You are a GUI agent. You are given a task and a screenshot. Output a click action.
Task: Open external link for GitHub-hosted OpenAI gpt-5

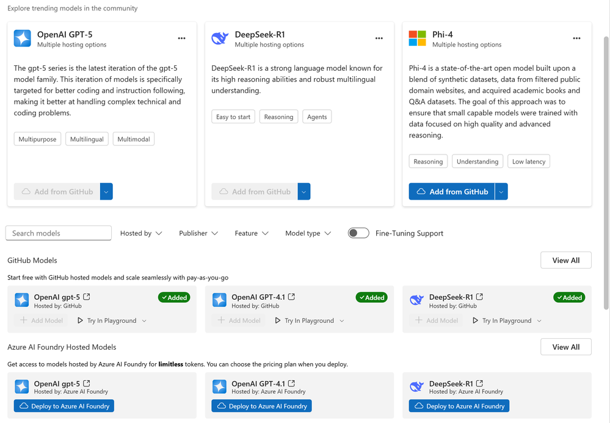click(x=87, y=297)
